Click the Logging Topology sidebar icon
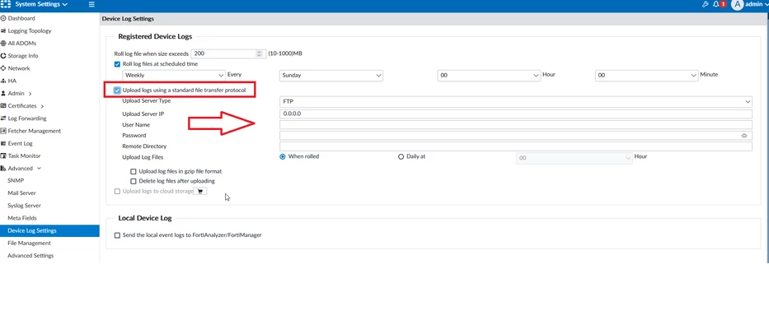 point(3,30)
